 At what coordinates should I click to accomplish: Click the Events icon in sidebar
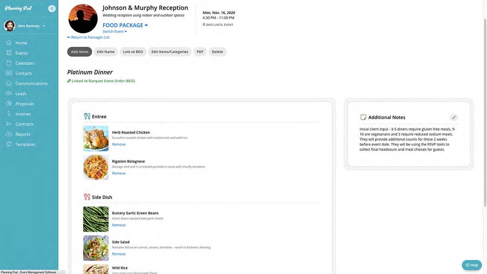pos(9,53)
